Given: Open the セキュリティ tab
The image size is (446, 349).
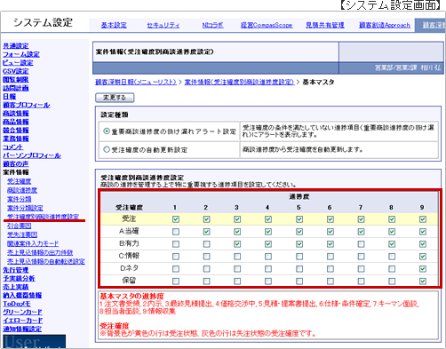Looking at the screenshot, I should (x=163, y=25).
